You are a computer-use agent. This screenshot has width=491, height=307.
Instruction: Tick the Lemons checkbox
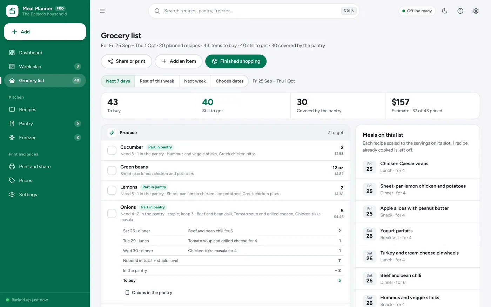point(112,191)
